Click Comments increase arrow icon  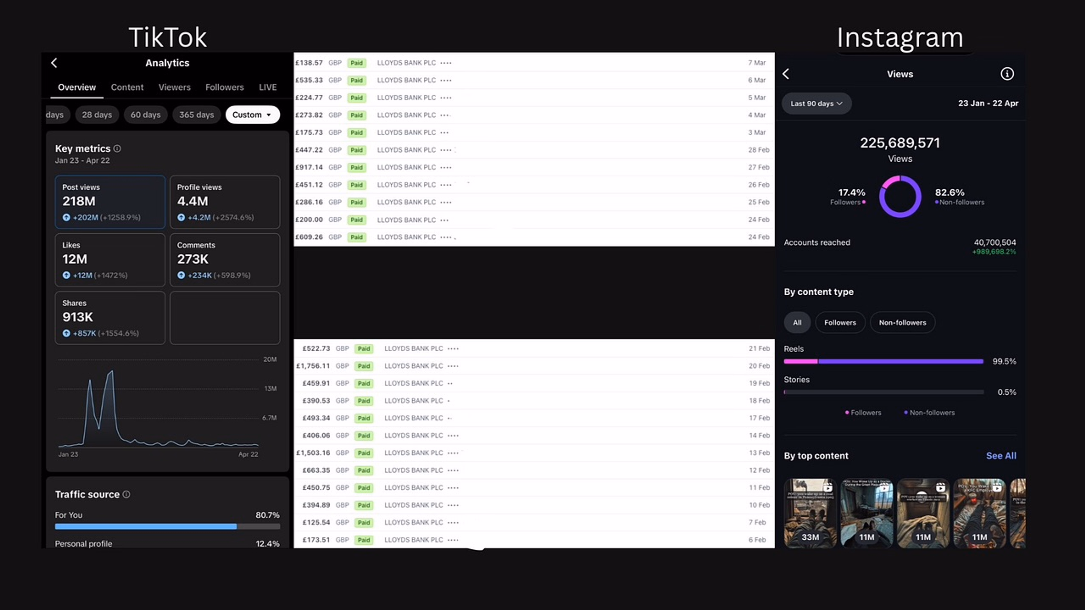tap(181, 275)
